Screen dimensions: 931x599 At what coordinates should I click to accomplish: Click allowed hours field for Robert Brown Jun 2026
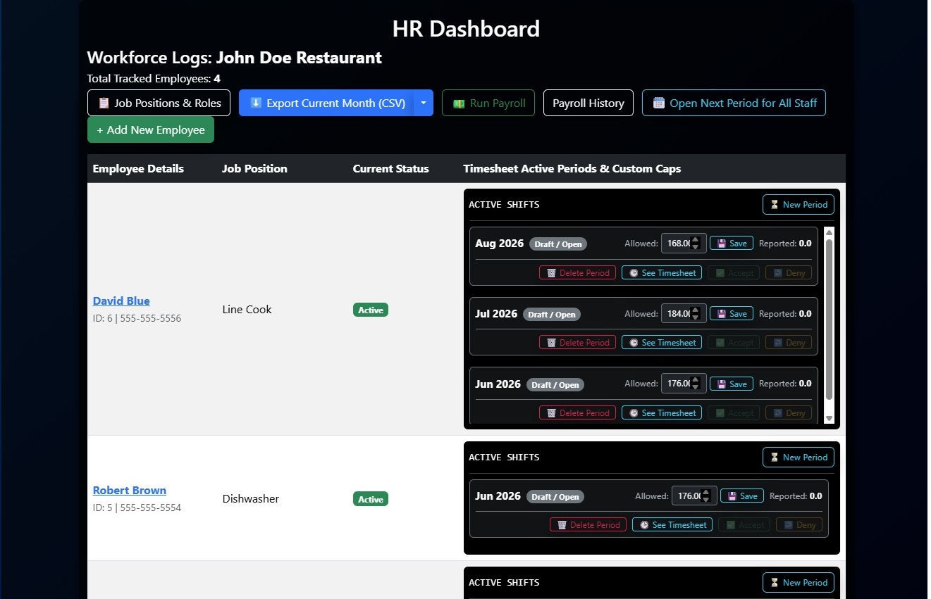point(693,496)
